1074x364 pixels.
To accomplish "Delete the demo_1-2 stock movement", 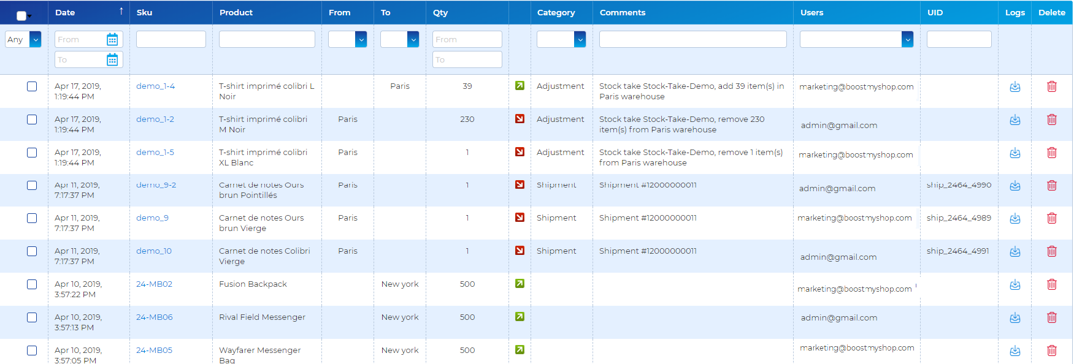I will click(x=1052, y=119).
